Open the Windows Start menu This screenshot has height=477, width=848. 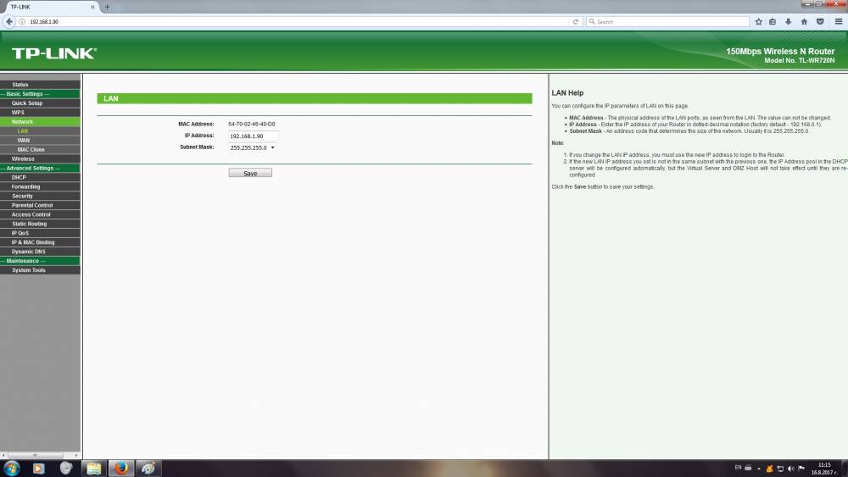tap(11, 468)
